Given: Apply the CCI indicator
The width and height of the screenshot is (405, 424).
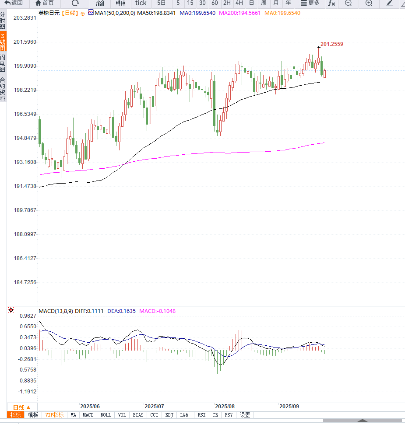Looking at the screenshot, I should 154,415.
